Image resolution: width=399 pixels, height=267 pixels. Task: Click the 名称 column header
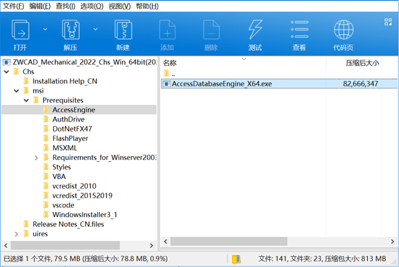click(170, 63)
